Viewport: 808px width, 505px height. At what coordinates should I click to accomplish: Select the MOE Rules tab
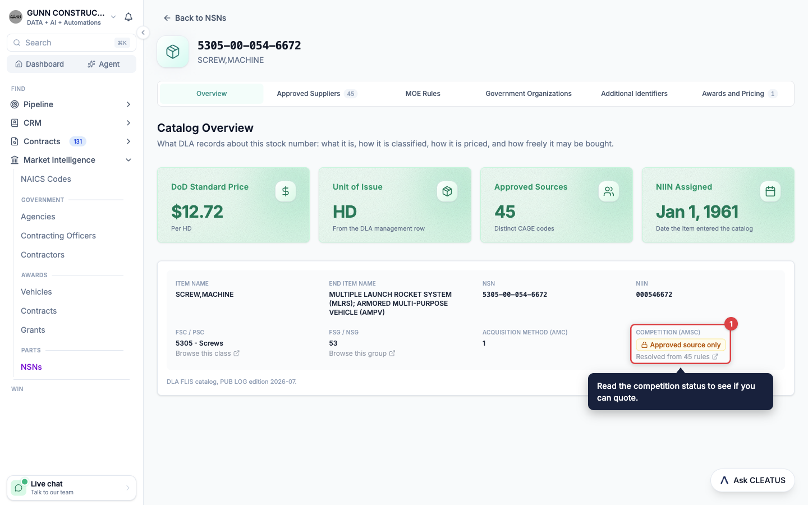point(423,94)
